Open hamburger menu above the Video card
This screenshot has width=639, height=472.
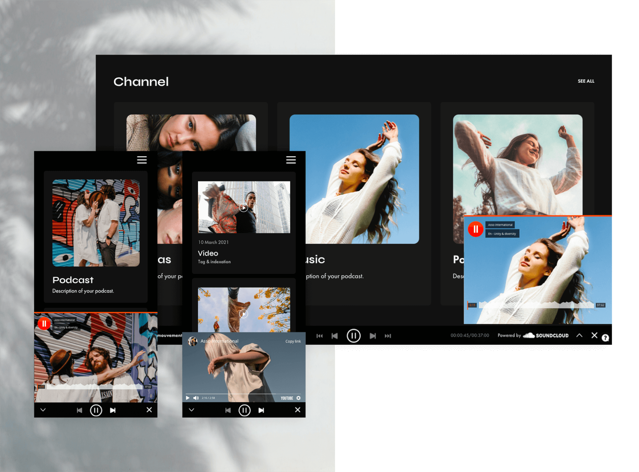tap(291, 160)
